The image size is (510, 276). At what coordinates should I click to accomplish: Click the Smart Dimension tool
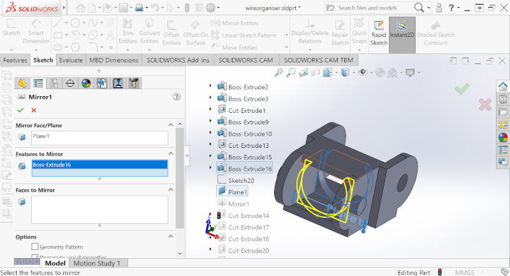click(36, 33)
